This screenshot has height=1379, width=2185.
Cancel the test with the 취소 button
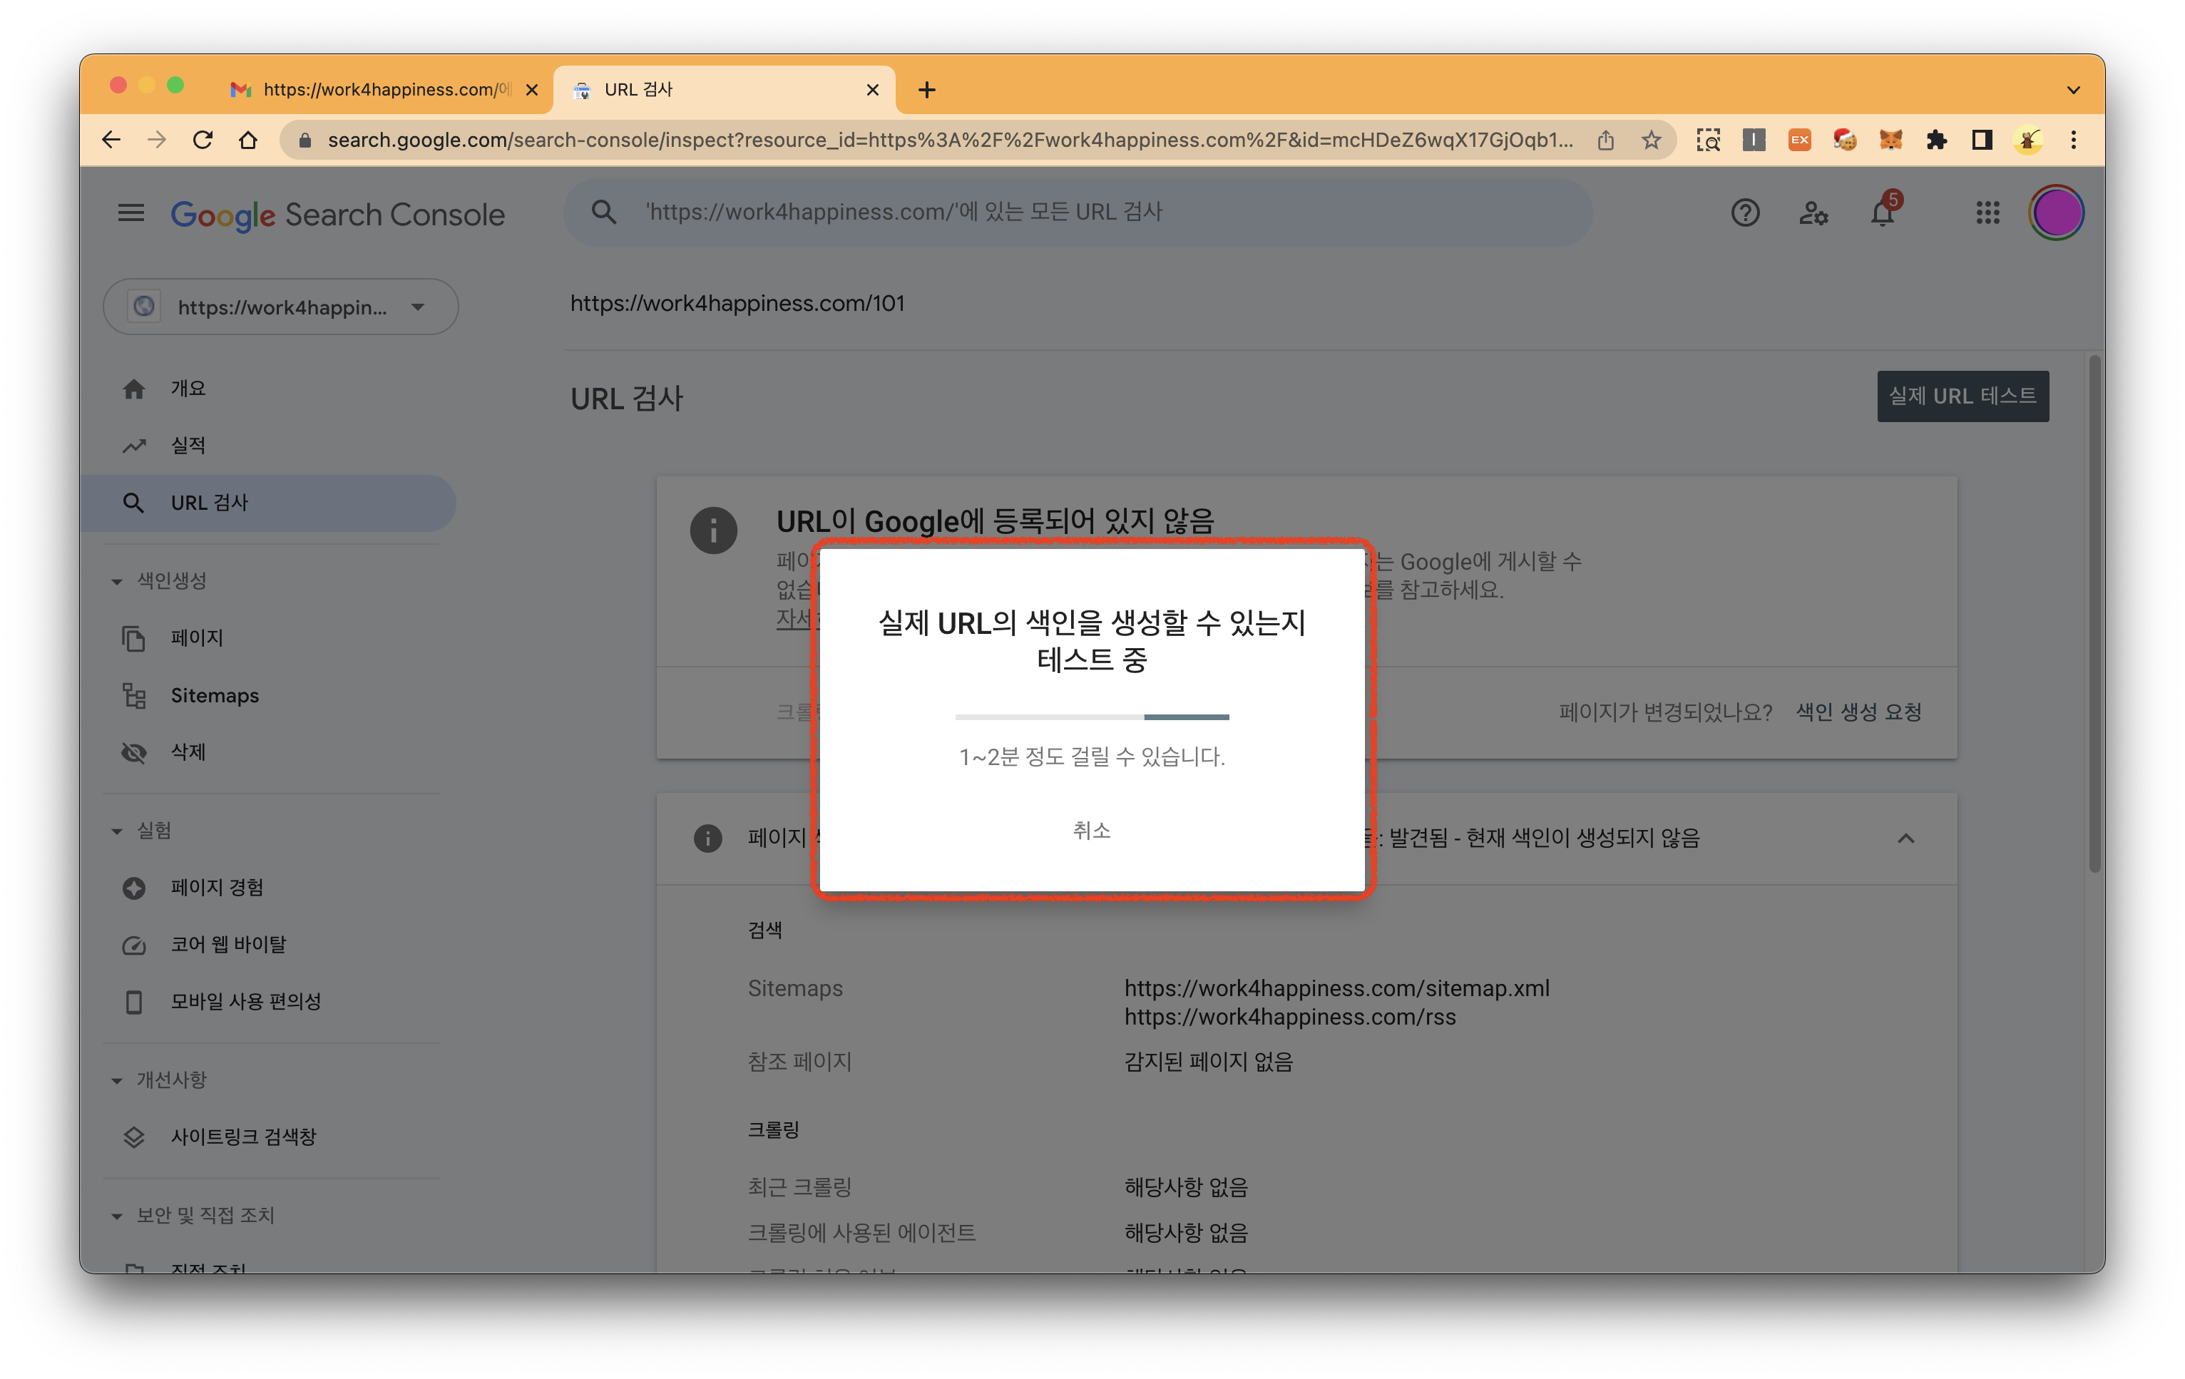[x=1092, y=829]
